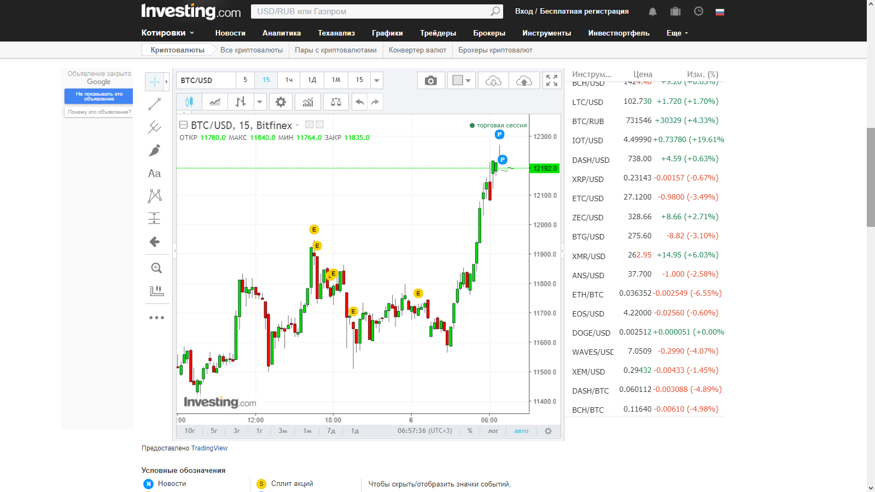Select area line chart style

215,102
